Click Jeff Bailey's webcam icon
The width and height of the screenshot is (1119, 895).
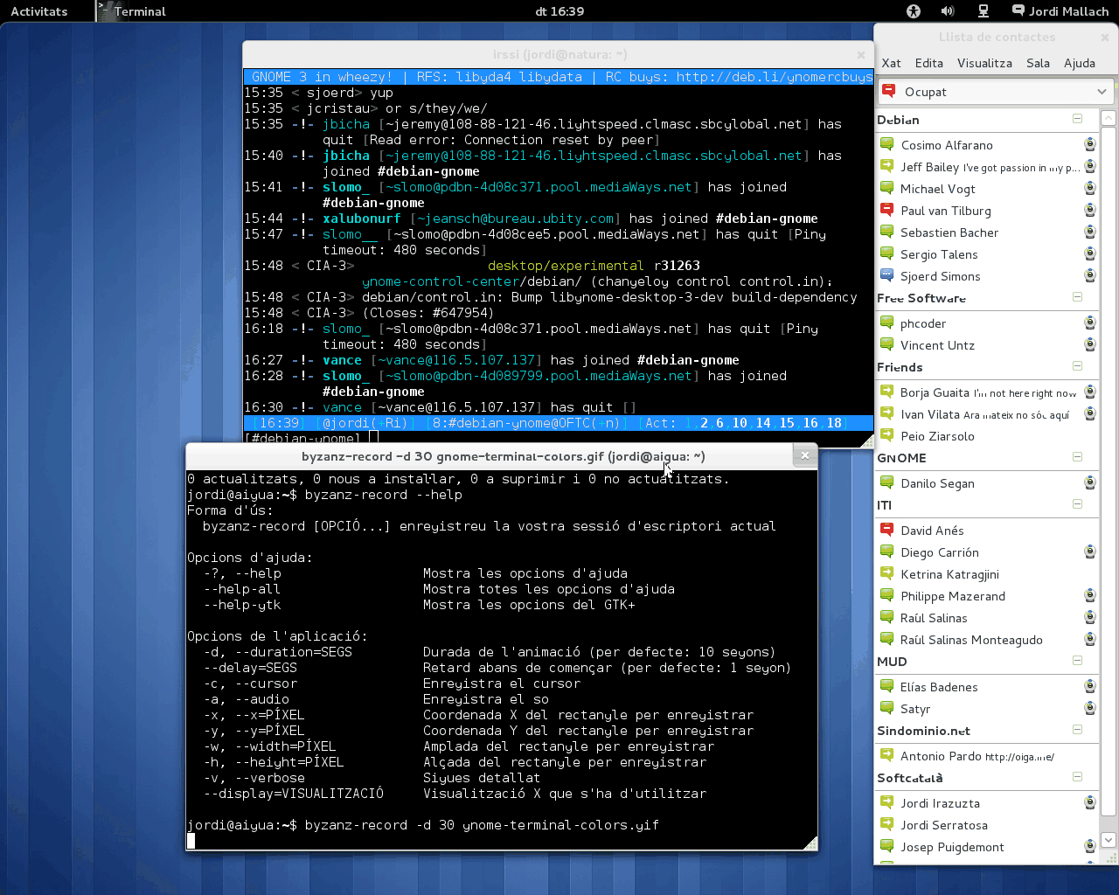[x=1090, y=166]
